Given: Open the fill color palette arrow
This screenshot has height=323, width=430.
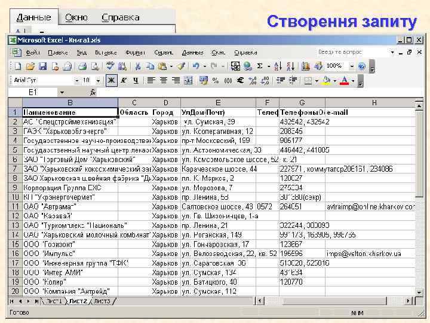Looking at the screenshot, I should (x=335, y=81).
